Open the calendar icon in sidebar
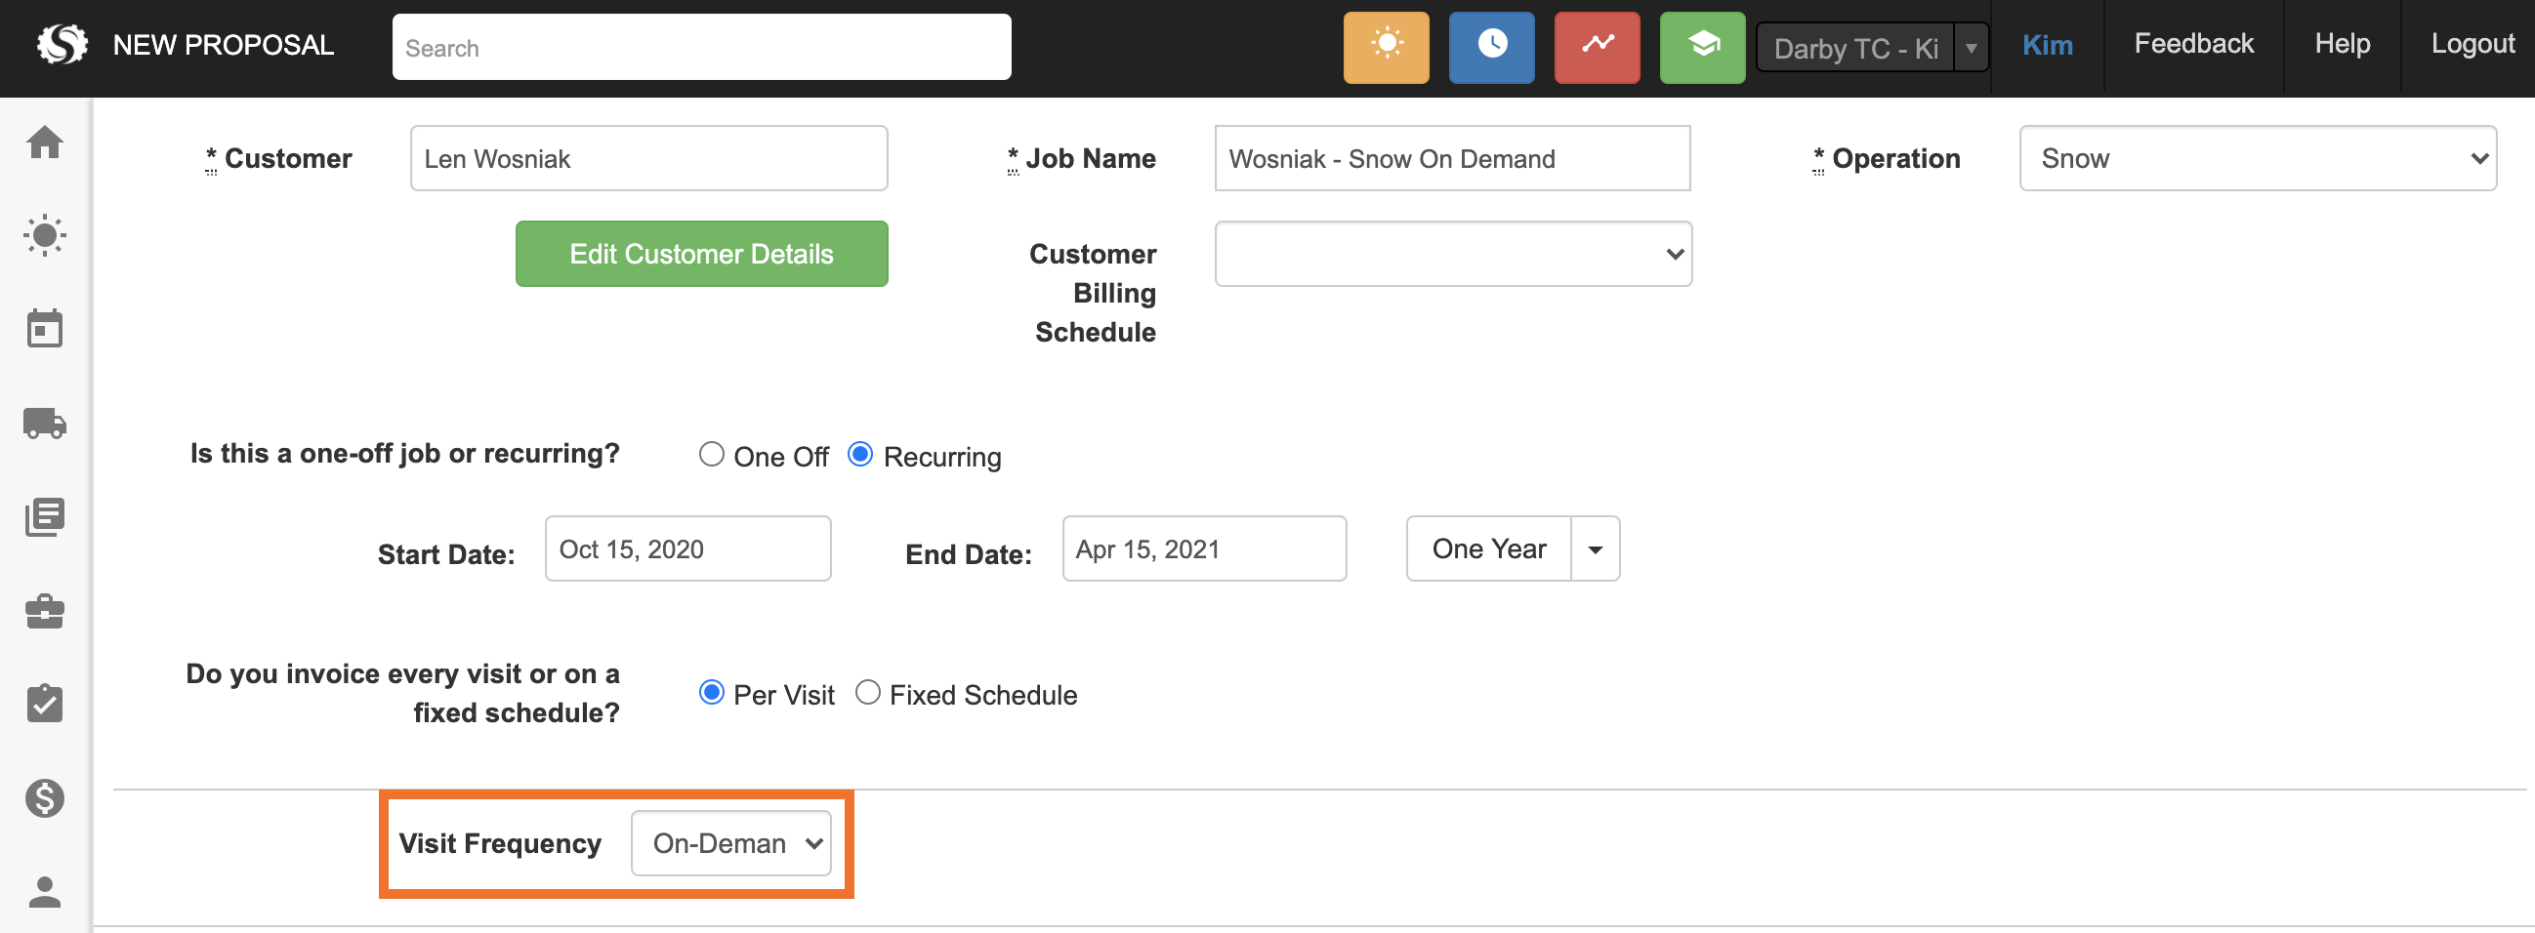Image resolution: width=2535 pixels, height=933 pixels. click(x=45, y=328)
